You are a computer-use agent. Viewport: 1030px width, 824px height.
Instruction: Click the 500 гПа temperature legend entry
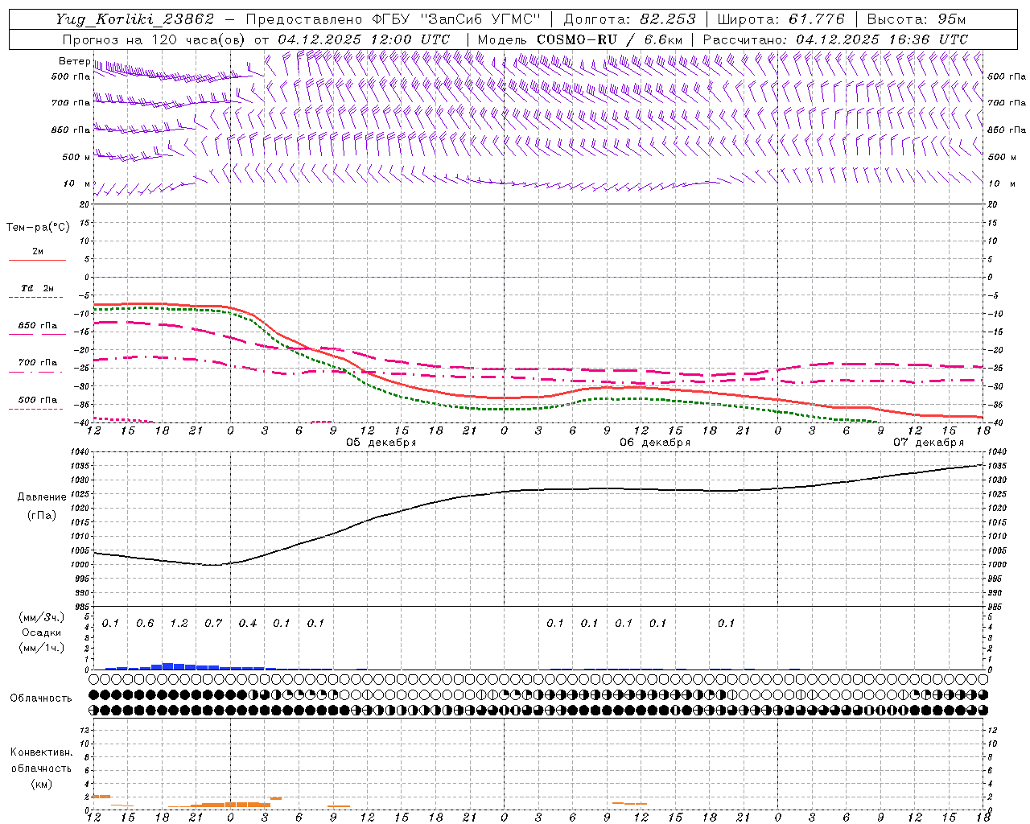click(x=37, y=402)
